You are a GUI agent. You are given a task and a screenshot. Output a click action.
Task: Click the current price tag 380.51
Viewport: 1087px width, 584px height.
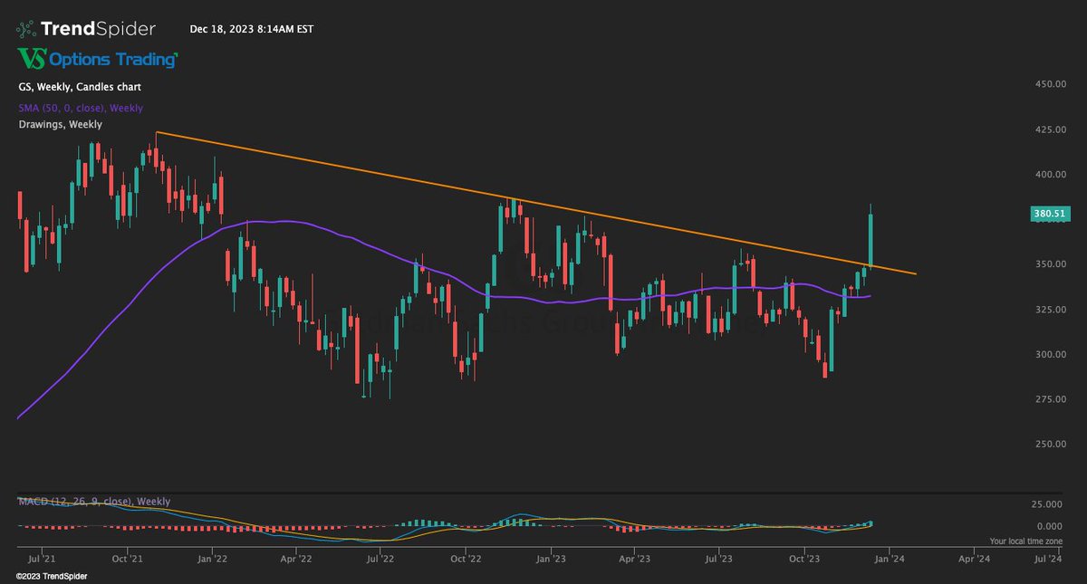[1051, 214]
